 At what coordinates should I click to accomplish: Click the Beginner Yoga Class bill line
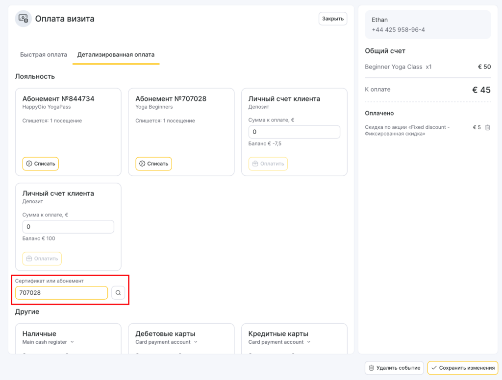click(x=399, y=67)
